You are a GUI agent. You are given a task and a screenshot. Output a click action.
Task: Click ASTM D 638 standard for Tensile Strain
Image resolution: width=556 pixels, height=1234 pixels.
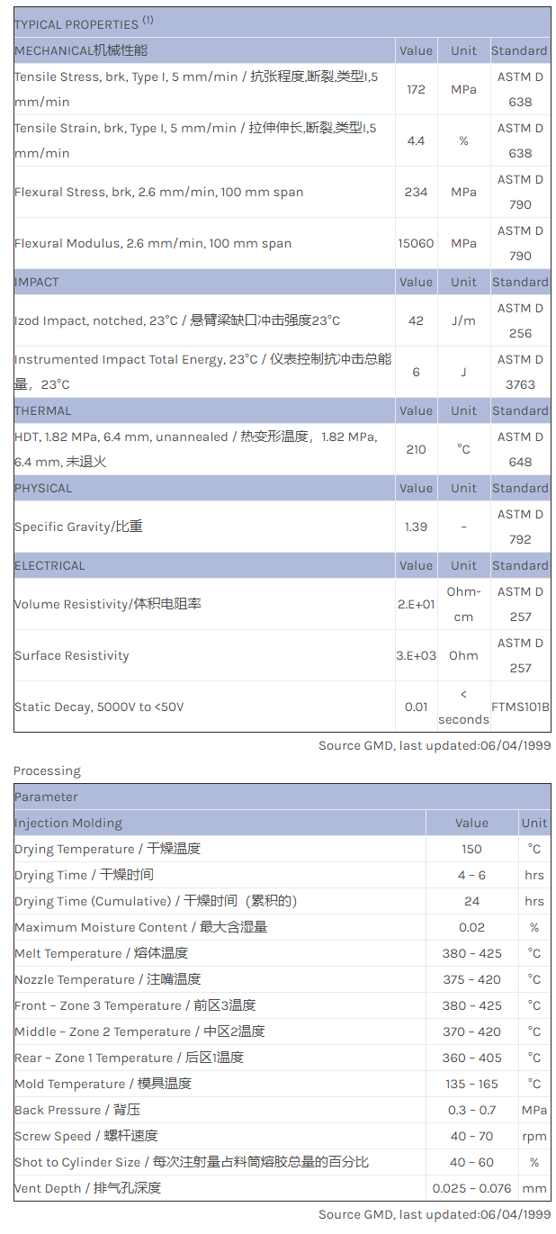point(520,140)
